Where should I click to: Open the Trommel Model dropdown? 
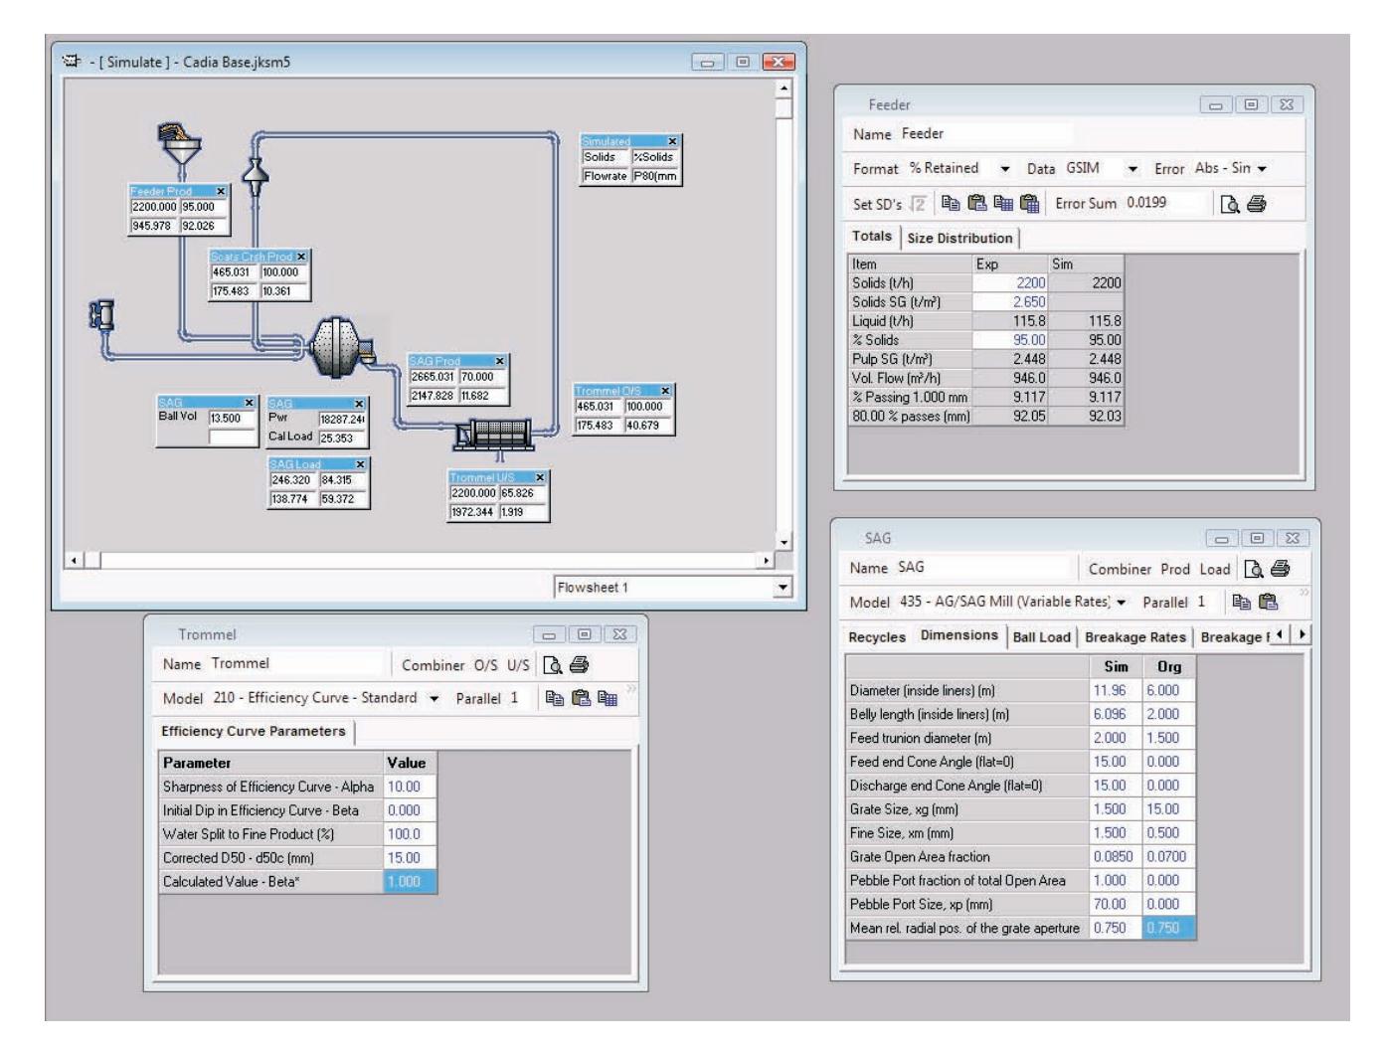434,698
